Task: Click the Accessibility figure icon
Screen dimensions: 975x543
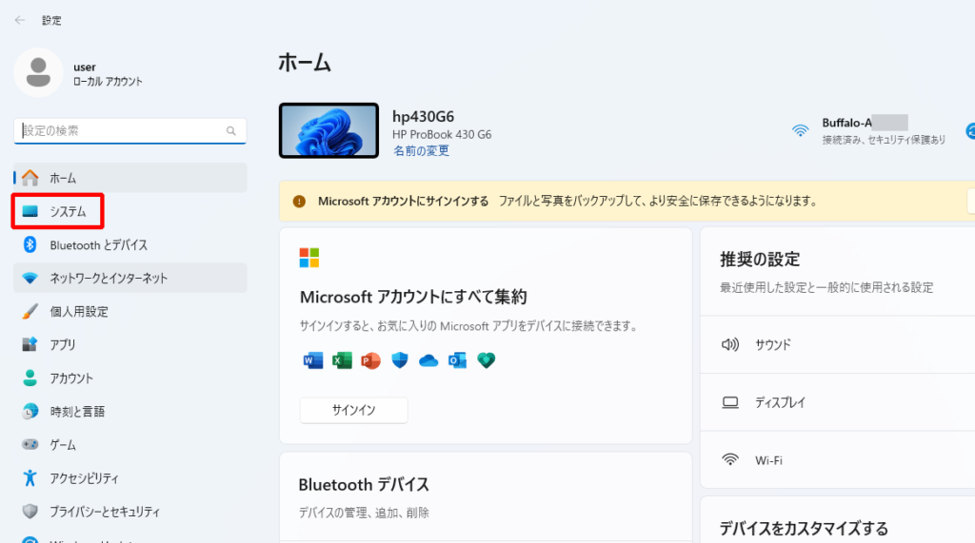Action: (x=30, y=477)
